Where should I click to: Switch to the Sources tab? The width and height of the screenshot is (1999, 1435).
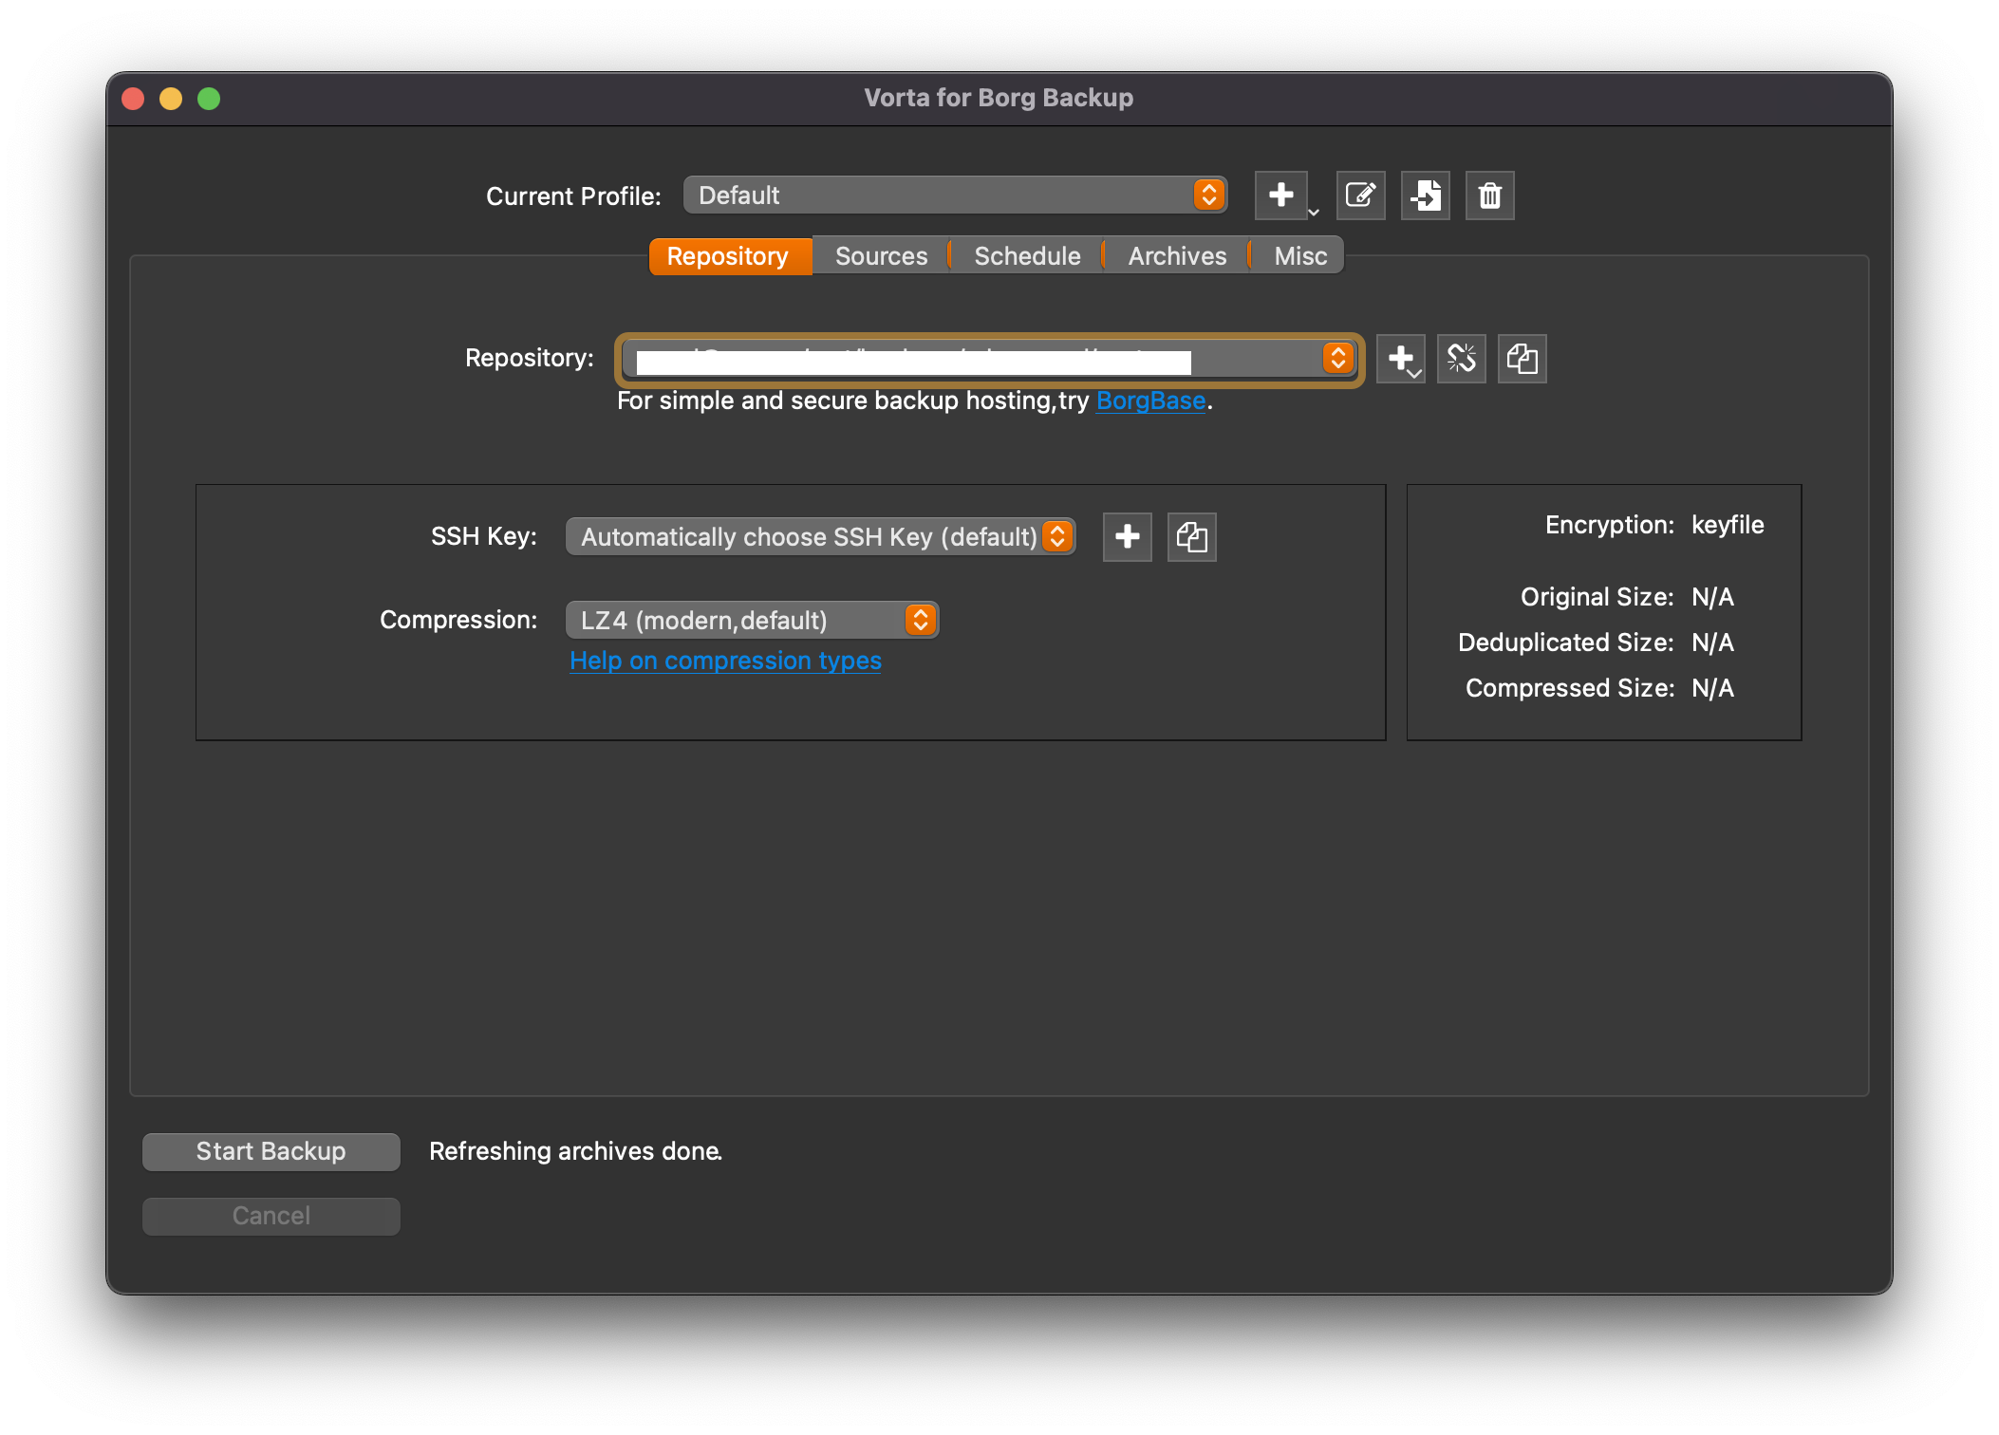(880, 255)
